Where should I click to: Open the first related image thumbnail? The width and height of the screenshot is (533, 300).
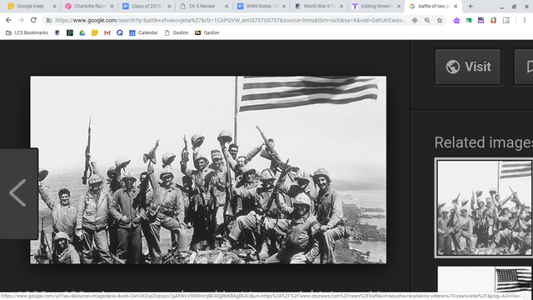484,207
